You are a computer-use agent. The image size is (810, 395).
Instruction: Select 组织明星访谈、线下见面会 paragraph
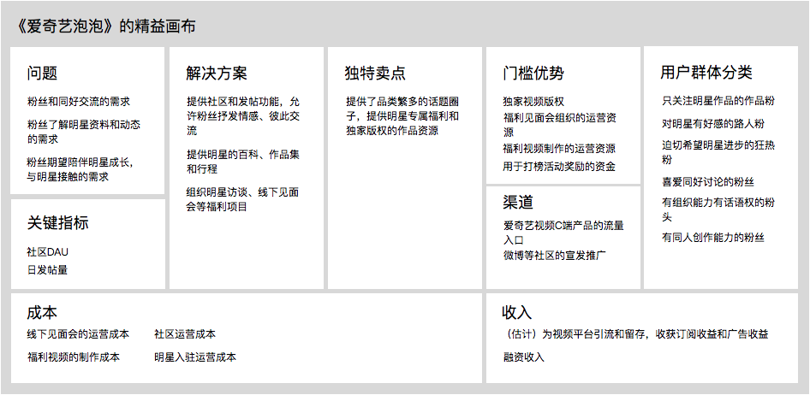coord(243,199)
